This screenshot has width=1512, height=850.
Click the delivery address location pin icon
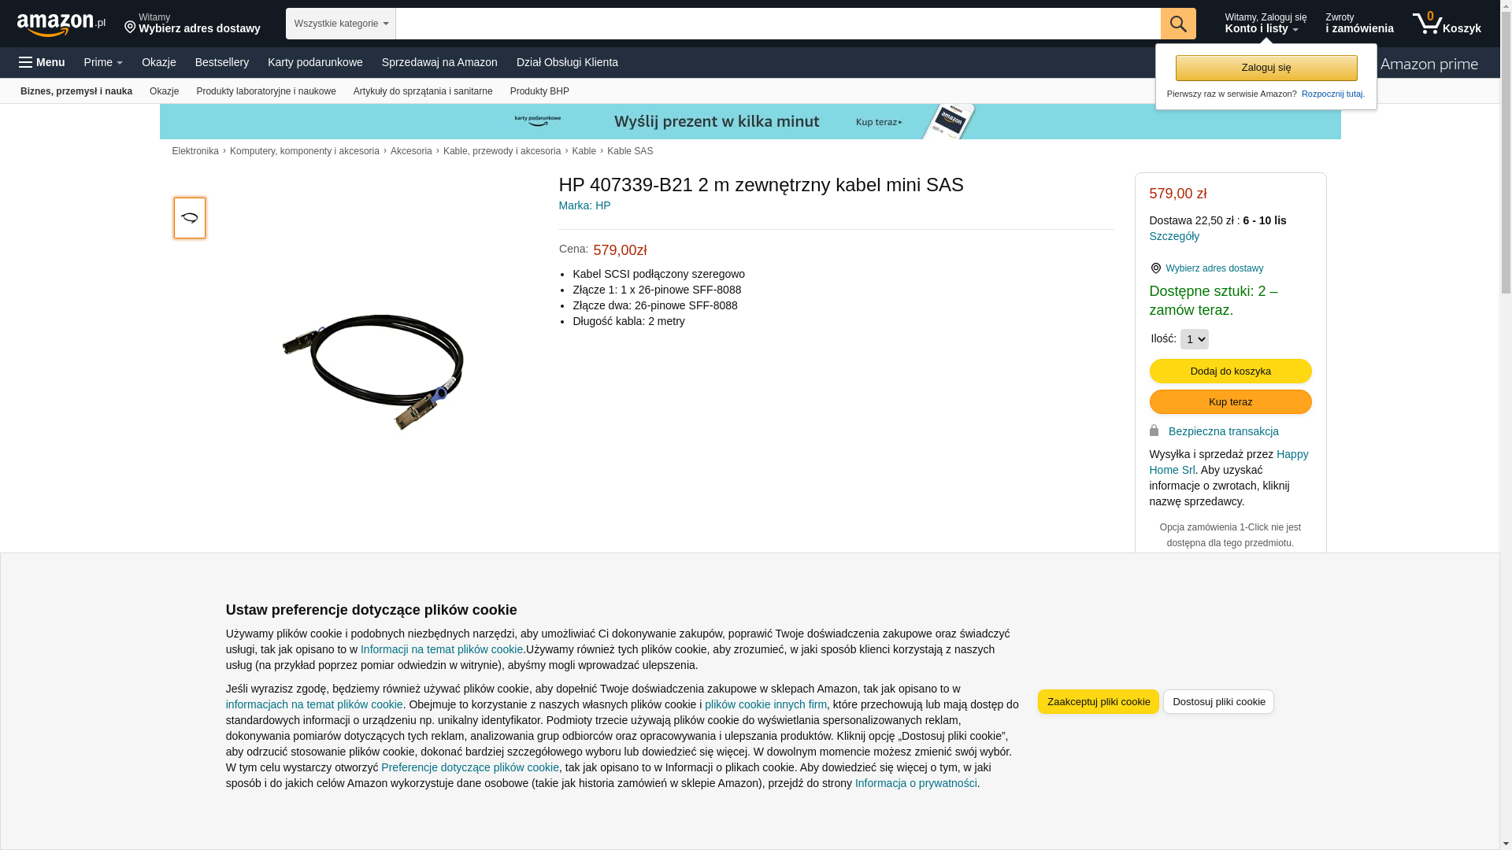click(130, 28)
